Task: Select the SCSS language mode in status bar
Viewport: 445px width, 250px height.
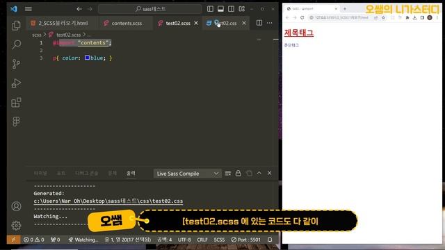Action: click(219, 240)
